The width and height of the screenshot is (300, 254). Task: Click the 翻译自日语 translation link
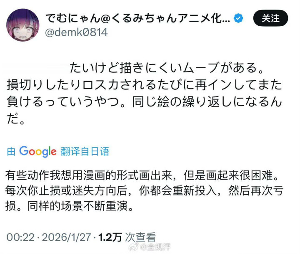click(x=85, y=152)
